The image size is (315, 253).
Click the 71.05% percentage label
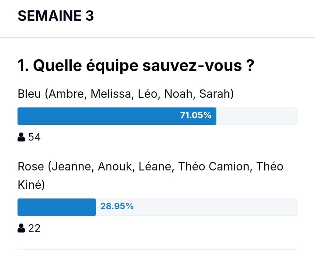pos(196,115)
